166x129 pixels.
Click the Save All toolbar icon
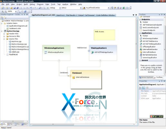tap(17, 8)
